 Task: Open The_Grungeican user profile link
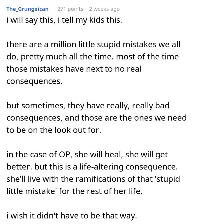point(27,9)
